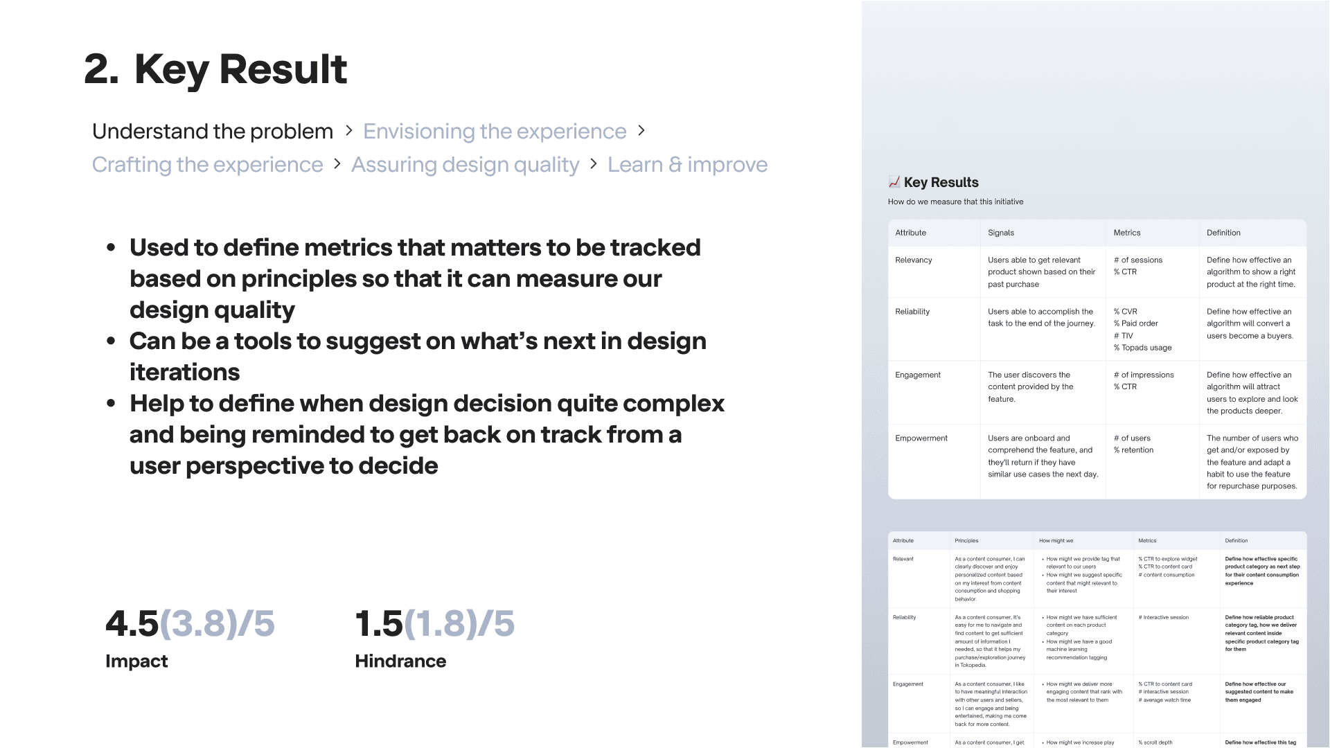Select the Relevancy row in Key Results table
Screen dimensions: 1330x748
(x=1097, y=272)
